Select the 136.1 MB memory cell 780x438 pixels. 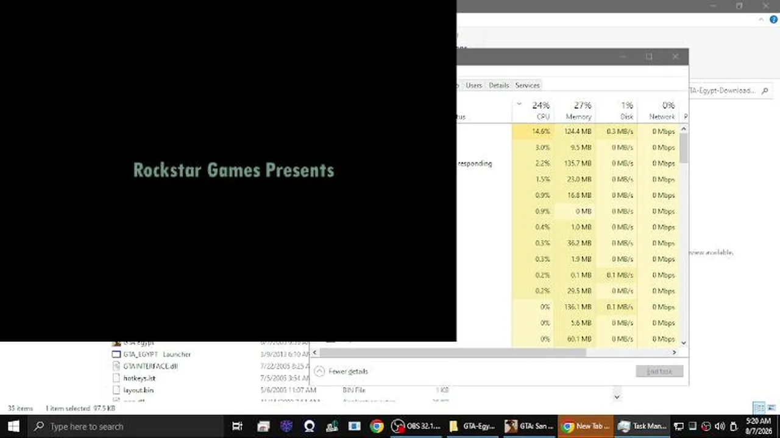click(x=575, y=307)
